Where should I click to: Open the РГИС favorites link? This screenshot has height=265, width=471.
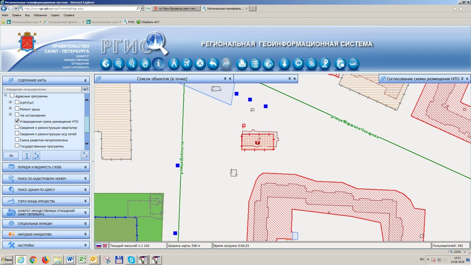(x=129, y=22)
